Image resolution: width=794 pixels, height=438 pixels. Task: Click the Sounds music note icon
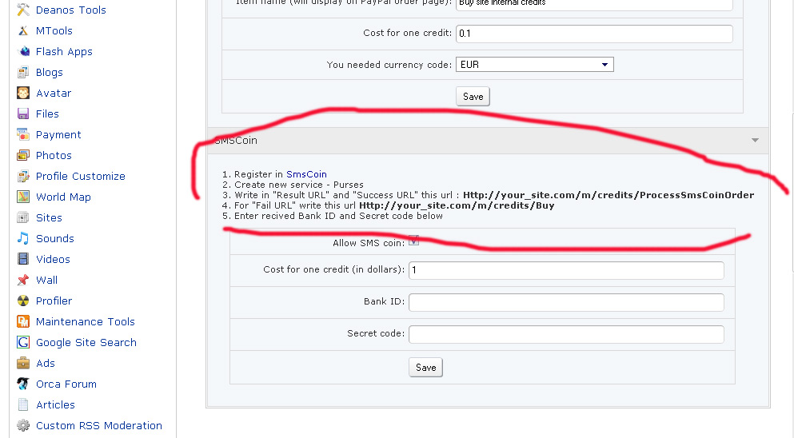point(23,238)
